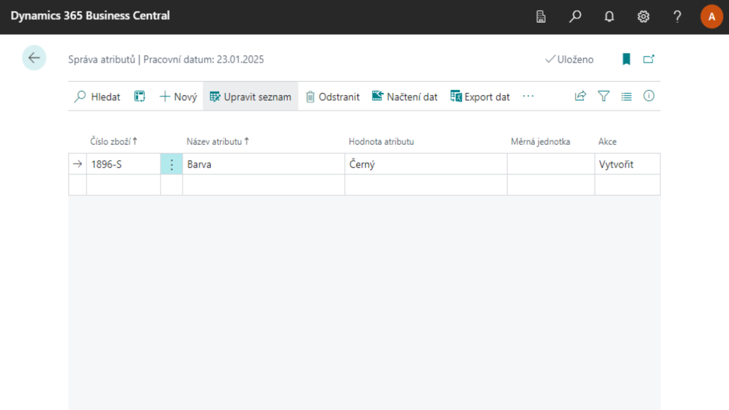Change the list layout view
Viewport: 729px width, 410px height.
tap(626, 96)
